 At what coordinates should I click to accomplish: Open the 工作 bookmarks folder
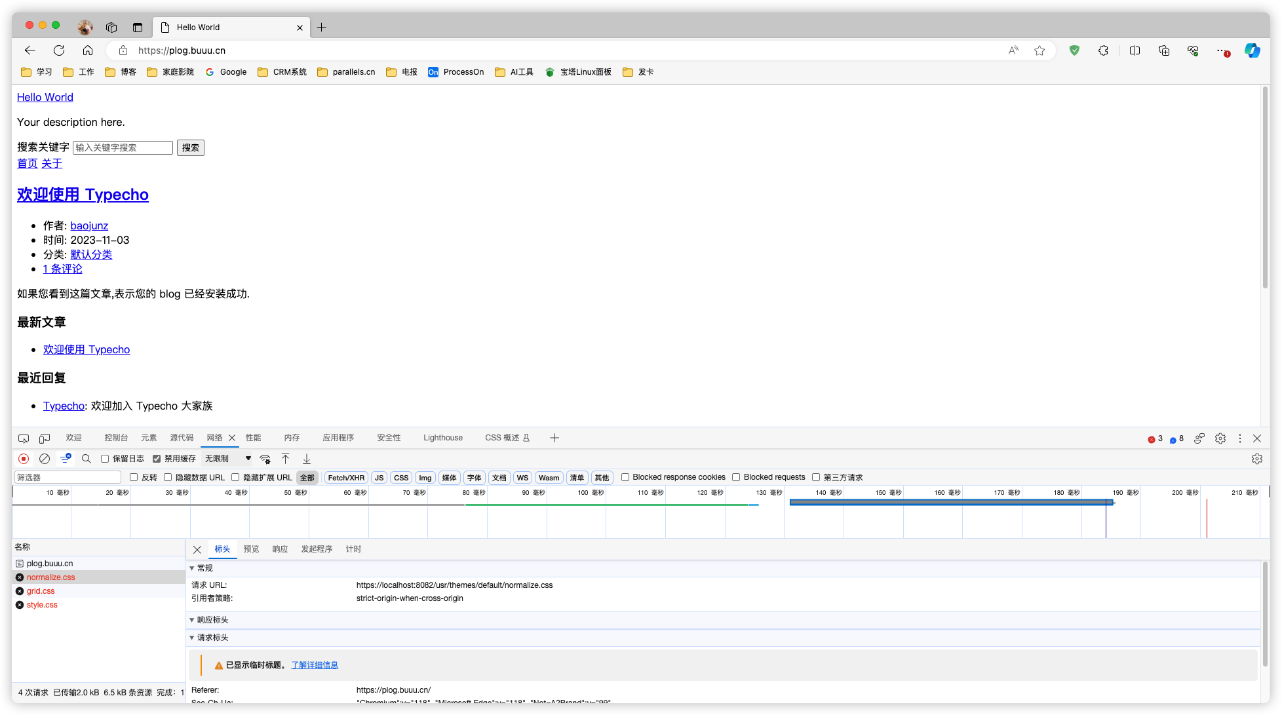coord(79,72)
